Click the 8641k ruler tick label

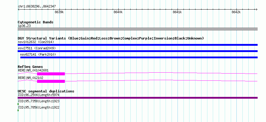(x=177, y=12)
